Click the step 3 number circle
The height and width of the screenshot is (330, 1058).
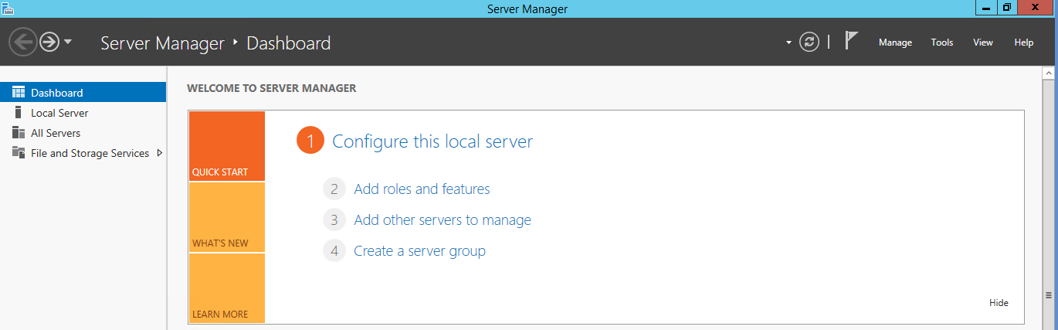[x=334, y=219]
